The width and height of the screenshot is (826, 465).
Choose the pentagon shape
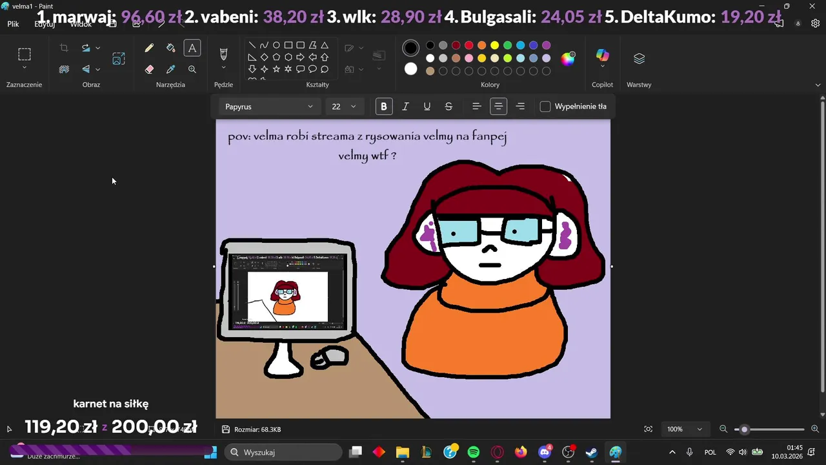[x=276, y=57]
